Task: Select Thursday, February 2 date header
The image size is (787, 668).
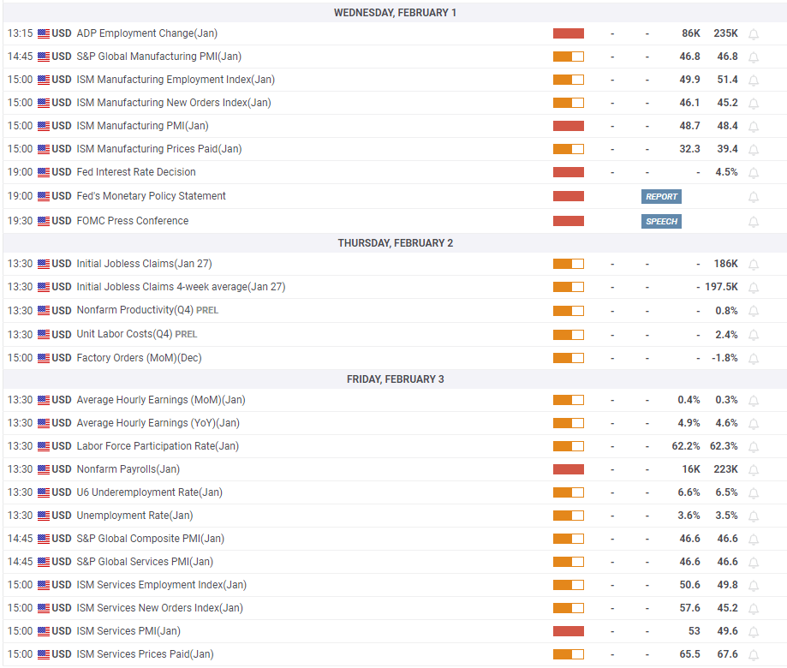Action: point(395,243)
